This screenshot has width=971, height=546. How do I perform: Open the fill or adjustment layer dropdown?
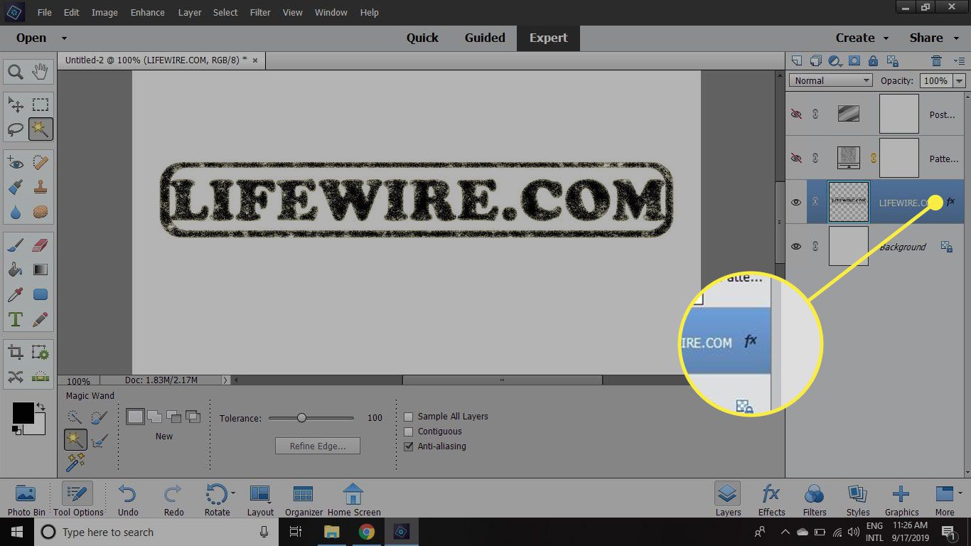pos(835,61)
